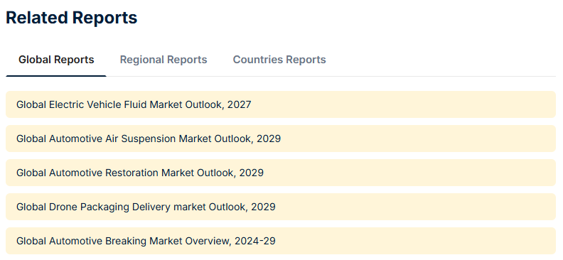Click the 2024-29 text in Breaking Market row
The image size is (563, 260).
(255, 241)
